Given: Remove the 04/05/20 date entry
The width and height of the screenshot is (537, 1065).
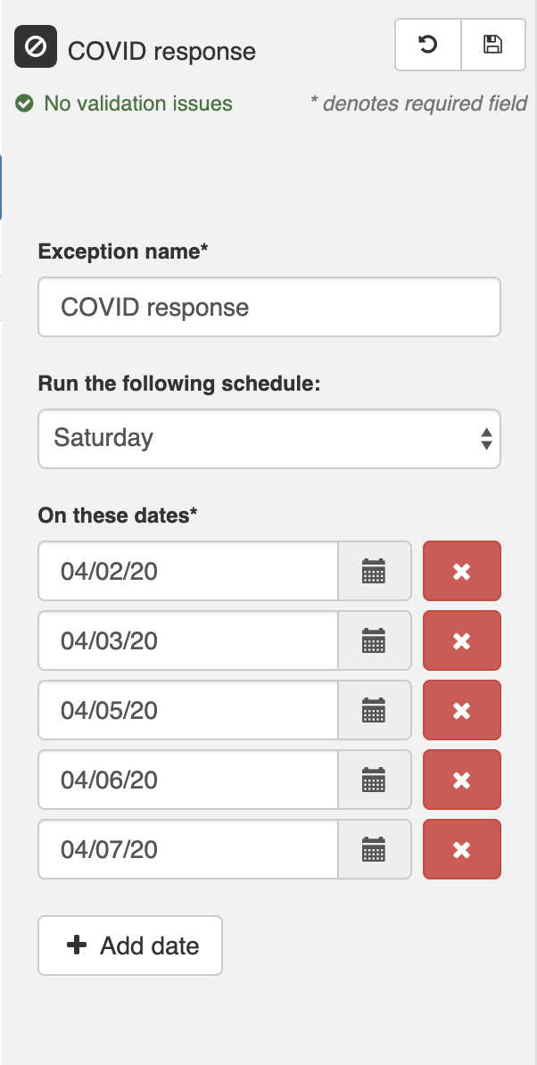Looking at the screenshot, I should 461,710.
